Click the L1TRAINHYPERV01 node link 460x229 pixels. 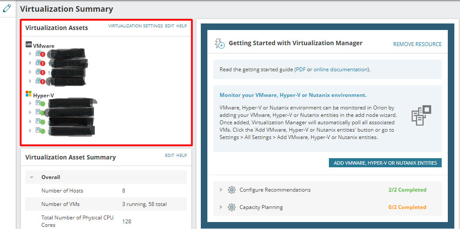pos(71,104)
